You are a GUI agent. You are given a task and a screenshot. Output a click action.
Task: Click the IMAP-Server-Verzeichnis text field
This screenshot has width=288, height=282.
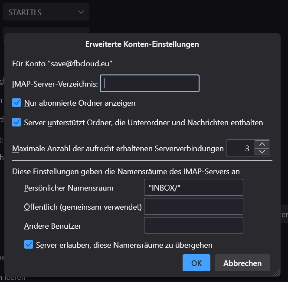click(150, 84)
